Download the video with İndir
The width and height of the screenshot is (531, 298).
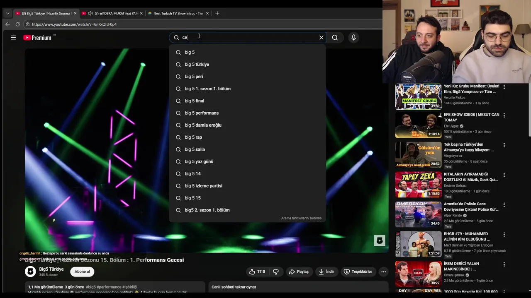pyautogui.click(x=326, y=272)
